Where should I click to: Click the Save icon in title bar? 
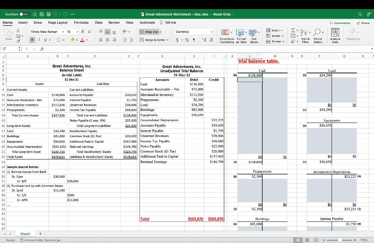(42, 14)
